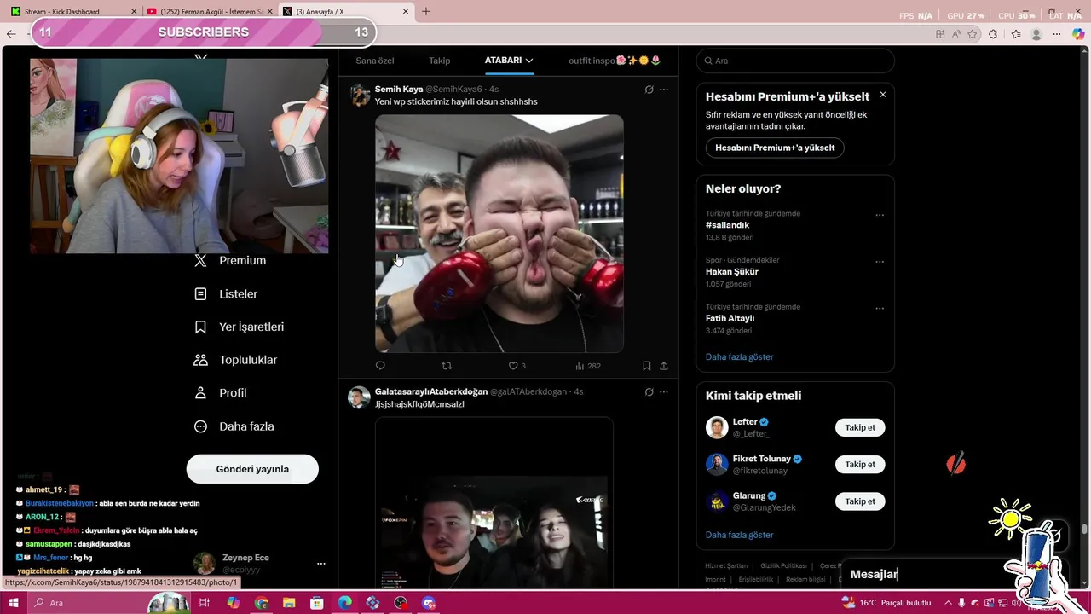
Task: Open browser extensions puzzle icon
Action: coord(993,34)
